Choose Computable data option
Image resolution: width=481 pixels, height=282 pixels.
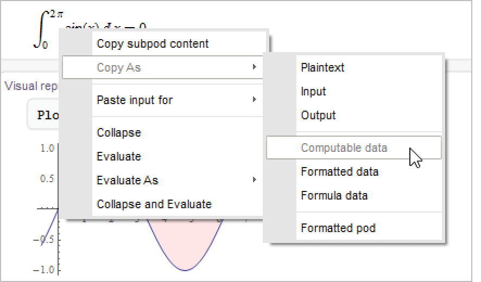[344, 148]
